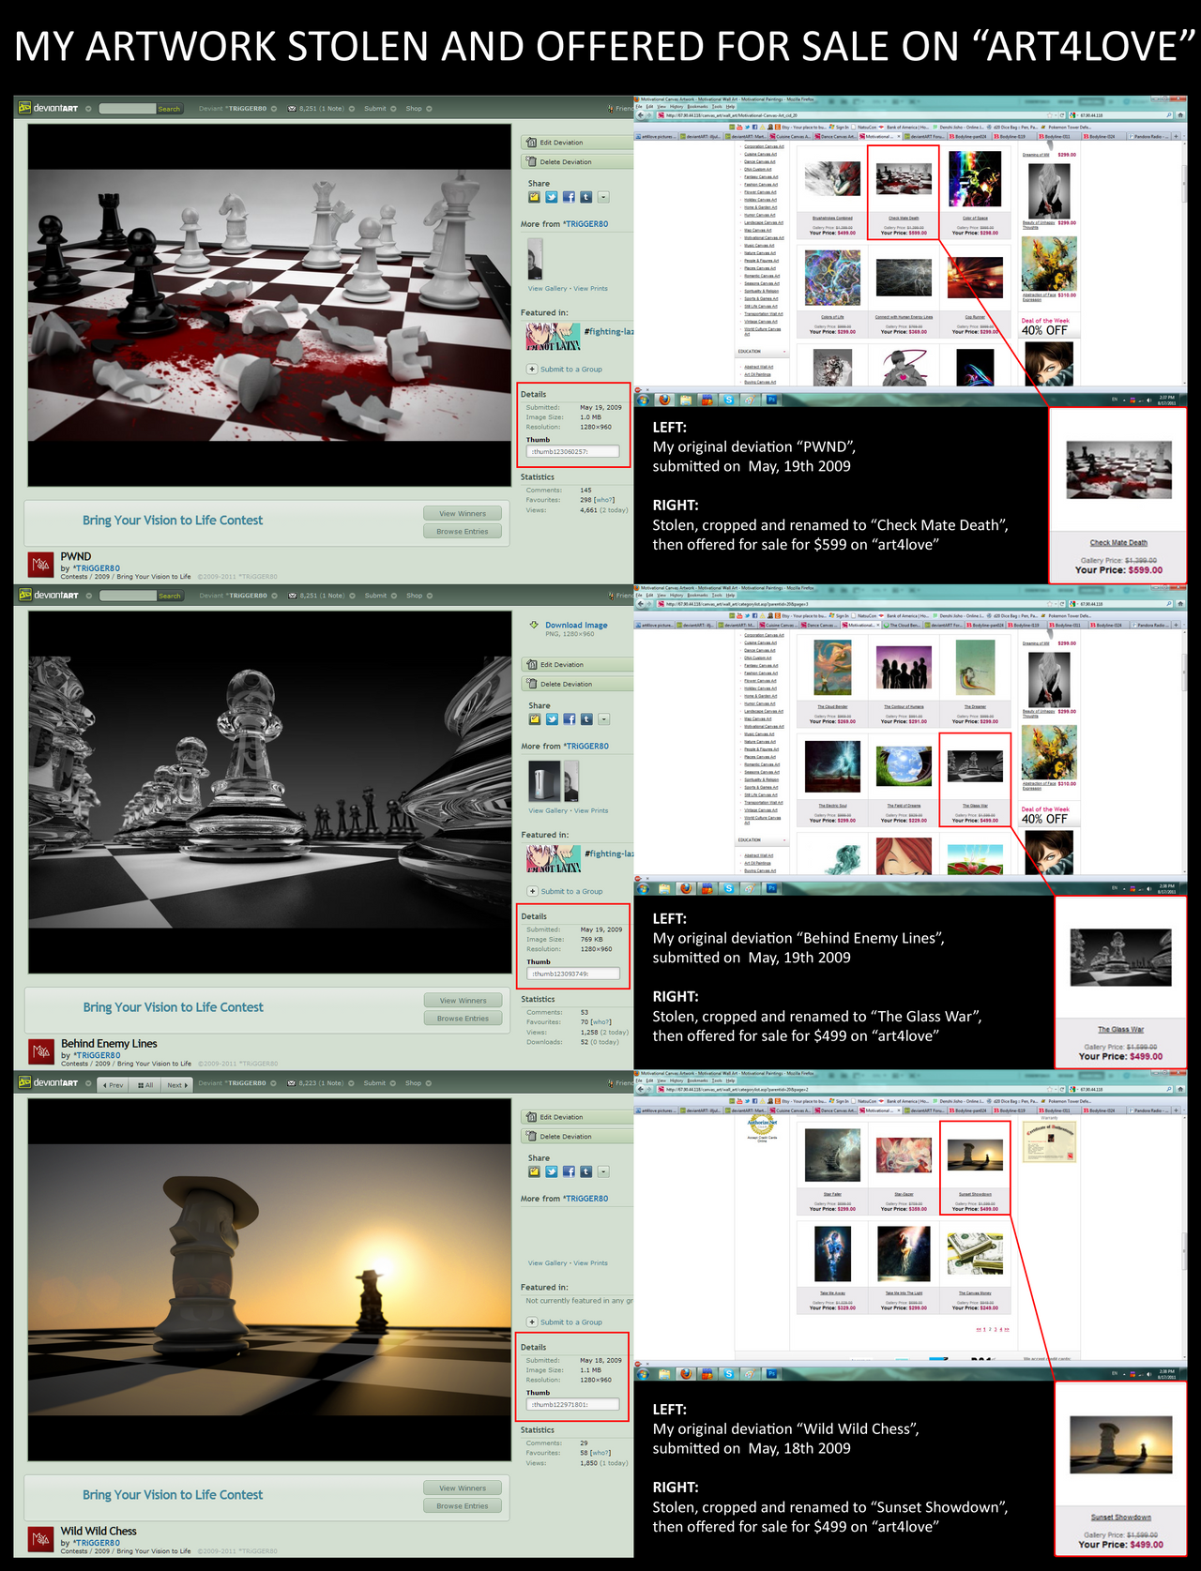Click Submit to a Group on Wild Wild Chess page
The width and height of the screenshot is (1201, 1571).
pos(565,1322)
